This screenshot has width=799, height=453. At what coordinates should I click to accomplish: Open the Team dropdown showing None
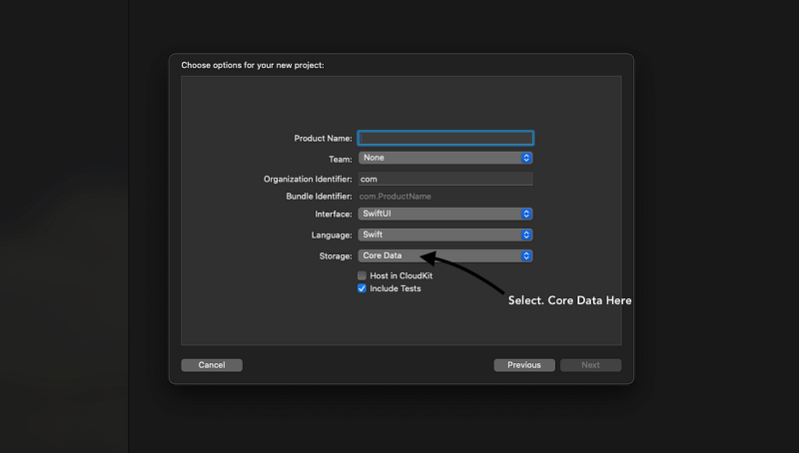(445, 158)
